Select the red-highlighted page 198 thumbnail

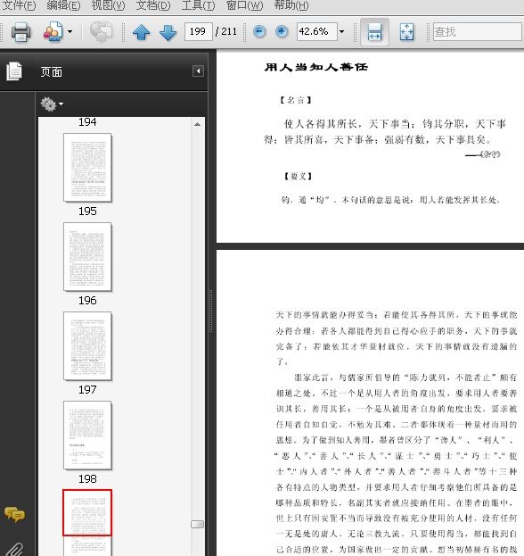(87, 513)
